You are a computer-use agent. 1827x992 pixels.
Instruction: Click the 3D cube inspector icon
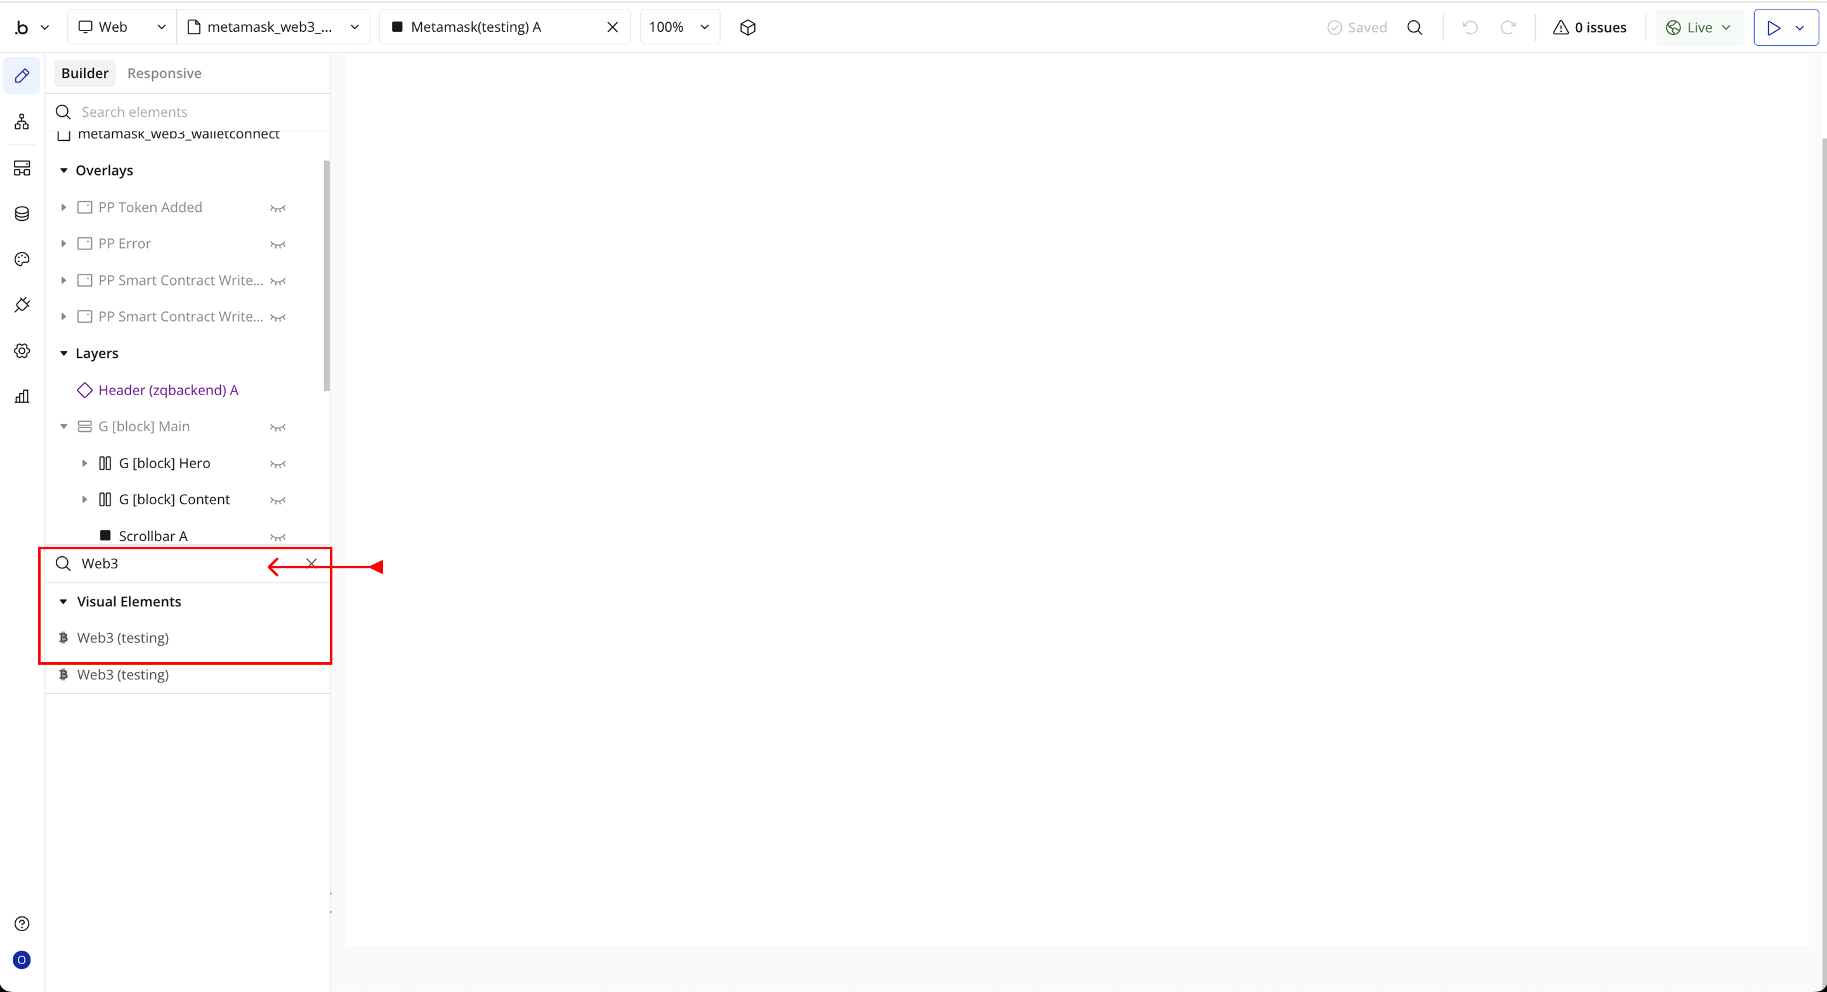pyautogui.click(x=747, y=28)
